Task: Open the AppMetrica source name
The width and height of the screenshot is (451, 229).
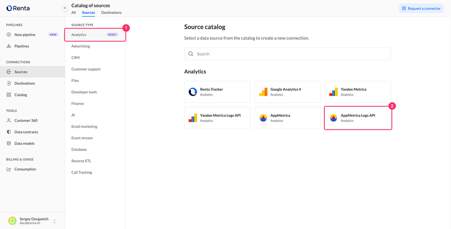Action: (x=280, y=116)
